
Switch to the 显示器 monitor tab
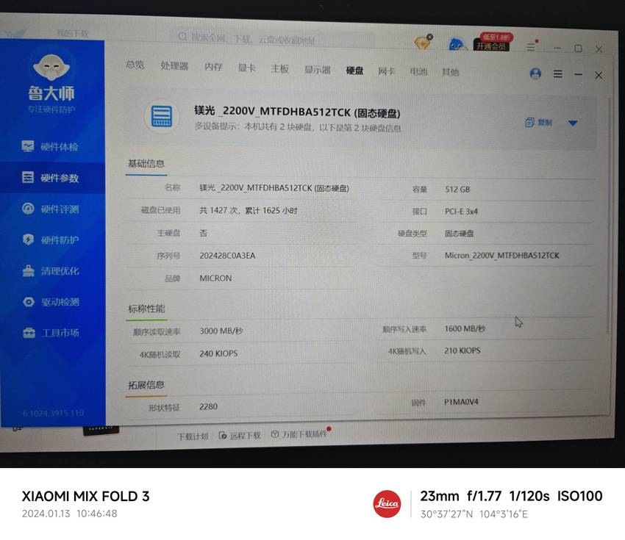pyautogui.click(x=318, y=70)
